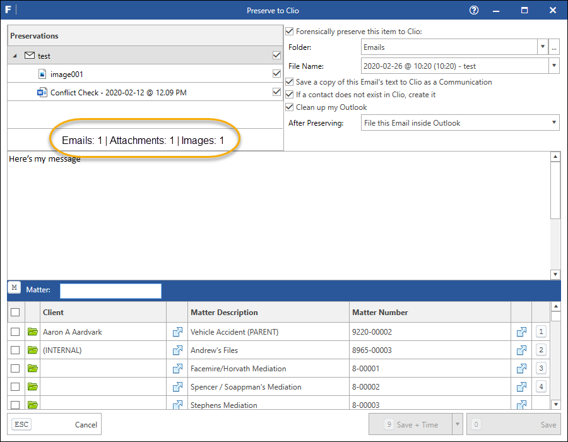Viewport: 568px width, 442px height.
Task: Click the message body text area
Action: tap(278, 215)
